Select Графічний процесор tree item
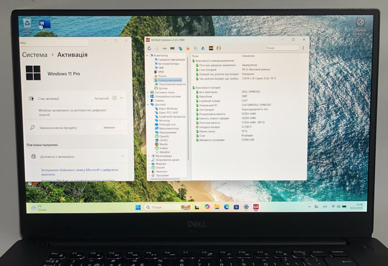The height and width of the screenshot is (266, 388). tap(172, 116)
